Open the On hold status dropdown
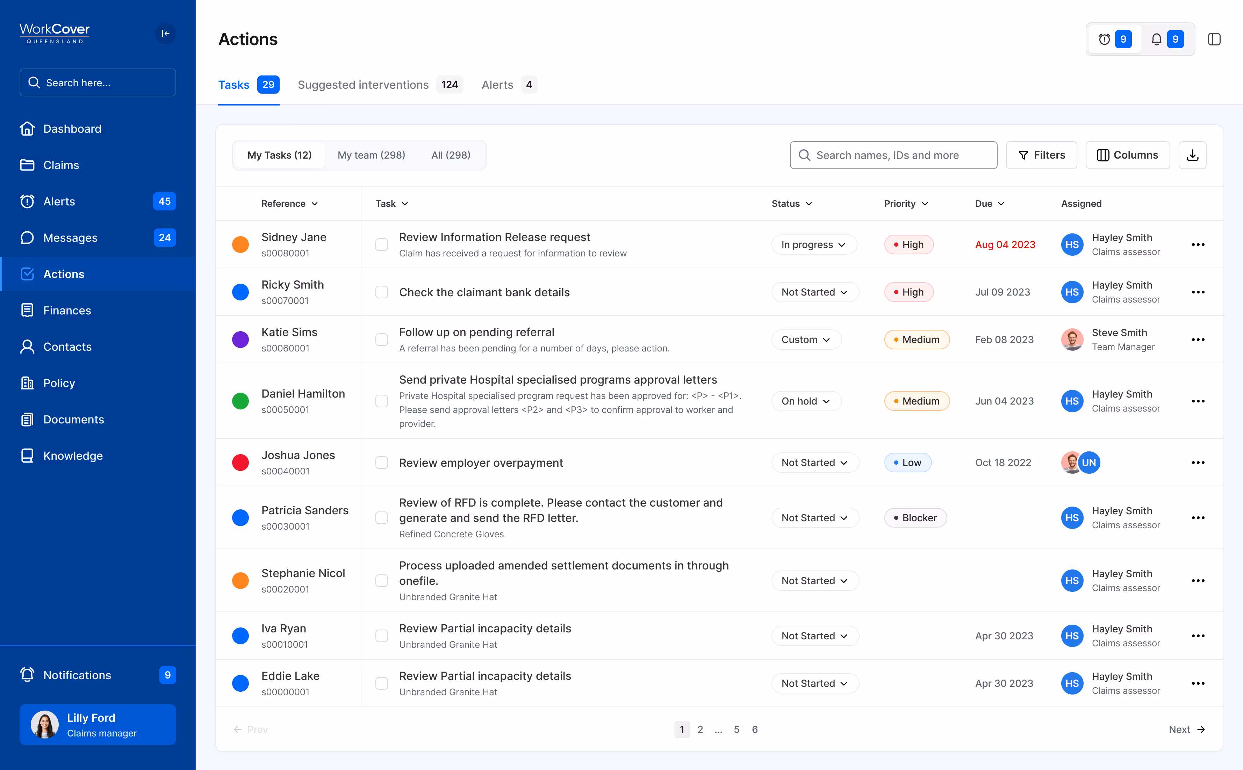 [806, 401]
